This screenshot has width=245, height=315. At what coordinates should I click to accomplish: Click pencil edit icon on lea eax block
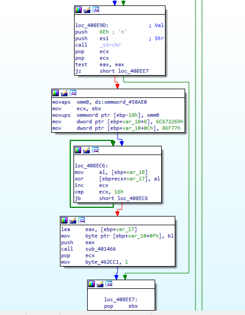coord(73,220)
